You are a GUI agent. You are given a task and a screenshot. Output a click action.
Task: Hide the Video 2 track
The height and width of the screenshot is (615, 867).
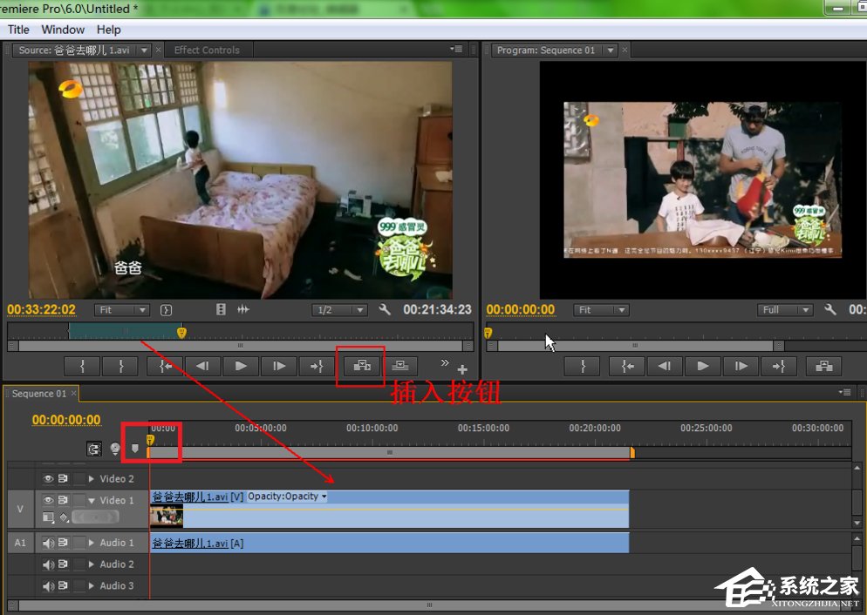coord(49,478)
